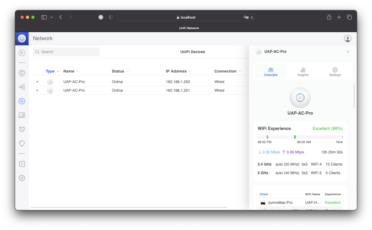Click the Safari Share icon

point(329,17)
